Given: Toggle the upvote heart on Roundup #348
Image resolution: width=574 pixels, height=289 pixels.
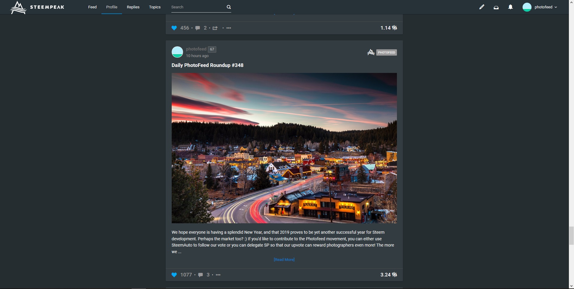Looking at the screenshot, I should 174,275.
